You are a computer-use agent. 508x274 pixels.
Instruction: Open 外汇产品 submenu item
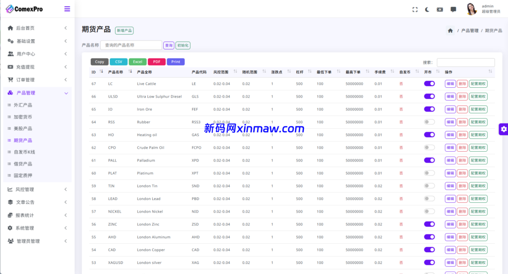(23, 105)
